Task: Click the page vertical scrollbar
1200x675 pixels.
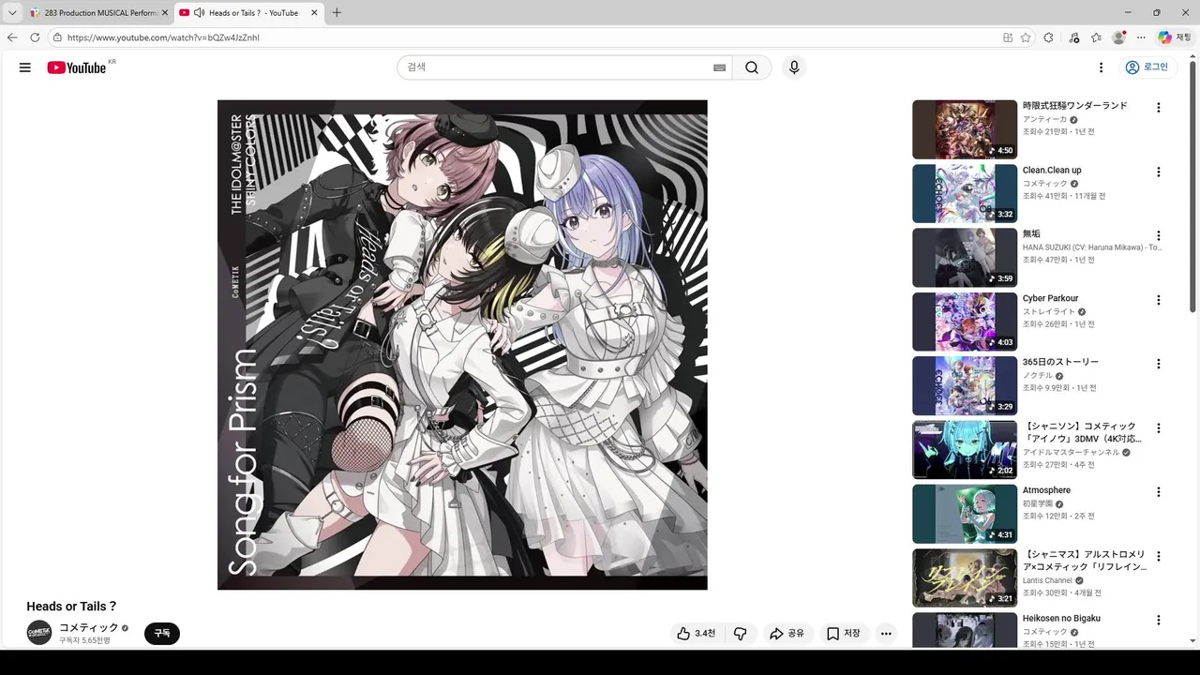Action: tap(1193, 186)
